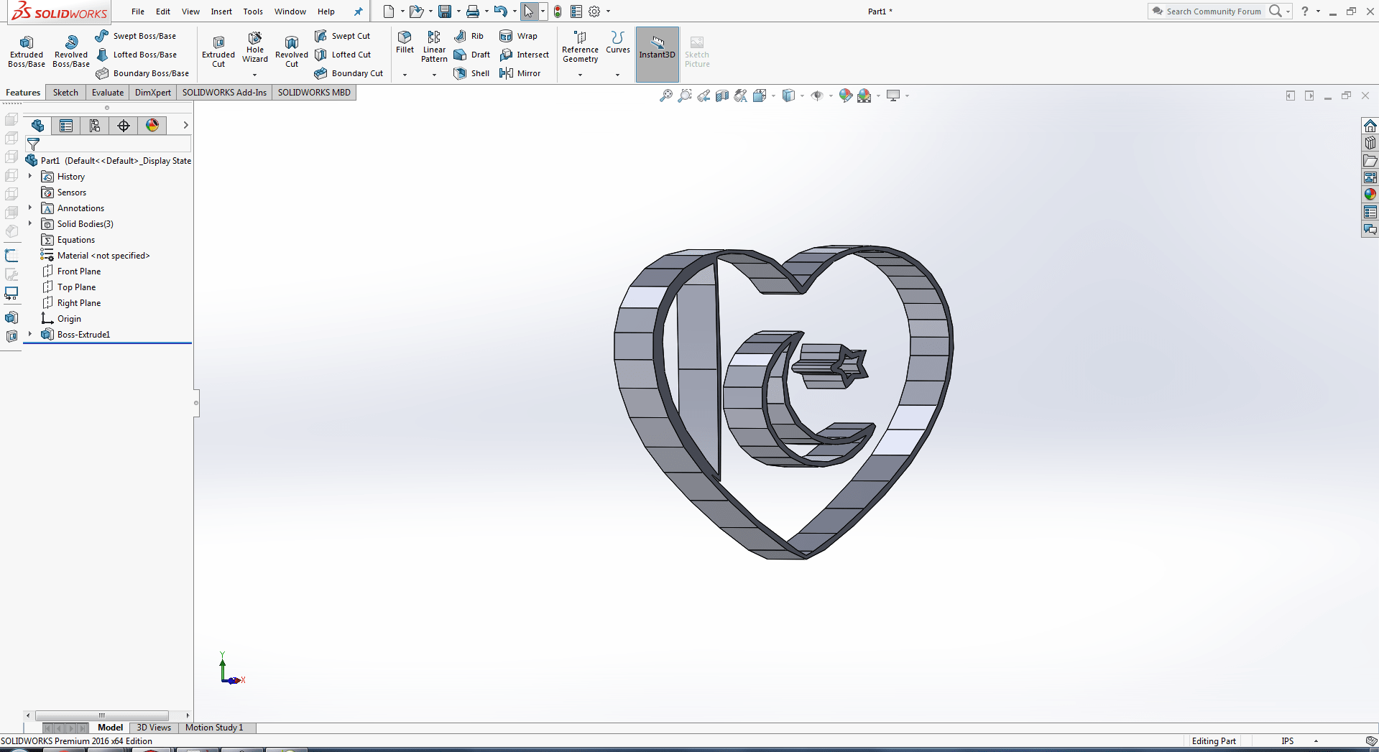Choose the Linear Pattern tool
Screen dimensions: 1379x752
pos(434,47)
